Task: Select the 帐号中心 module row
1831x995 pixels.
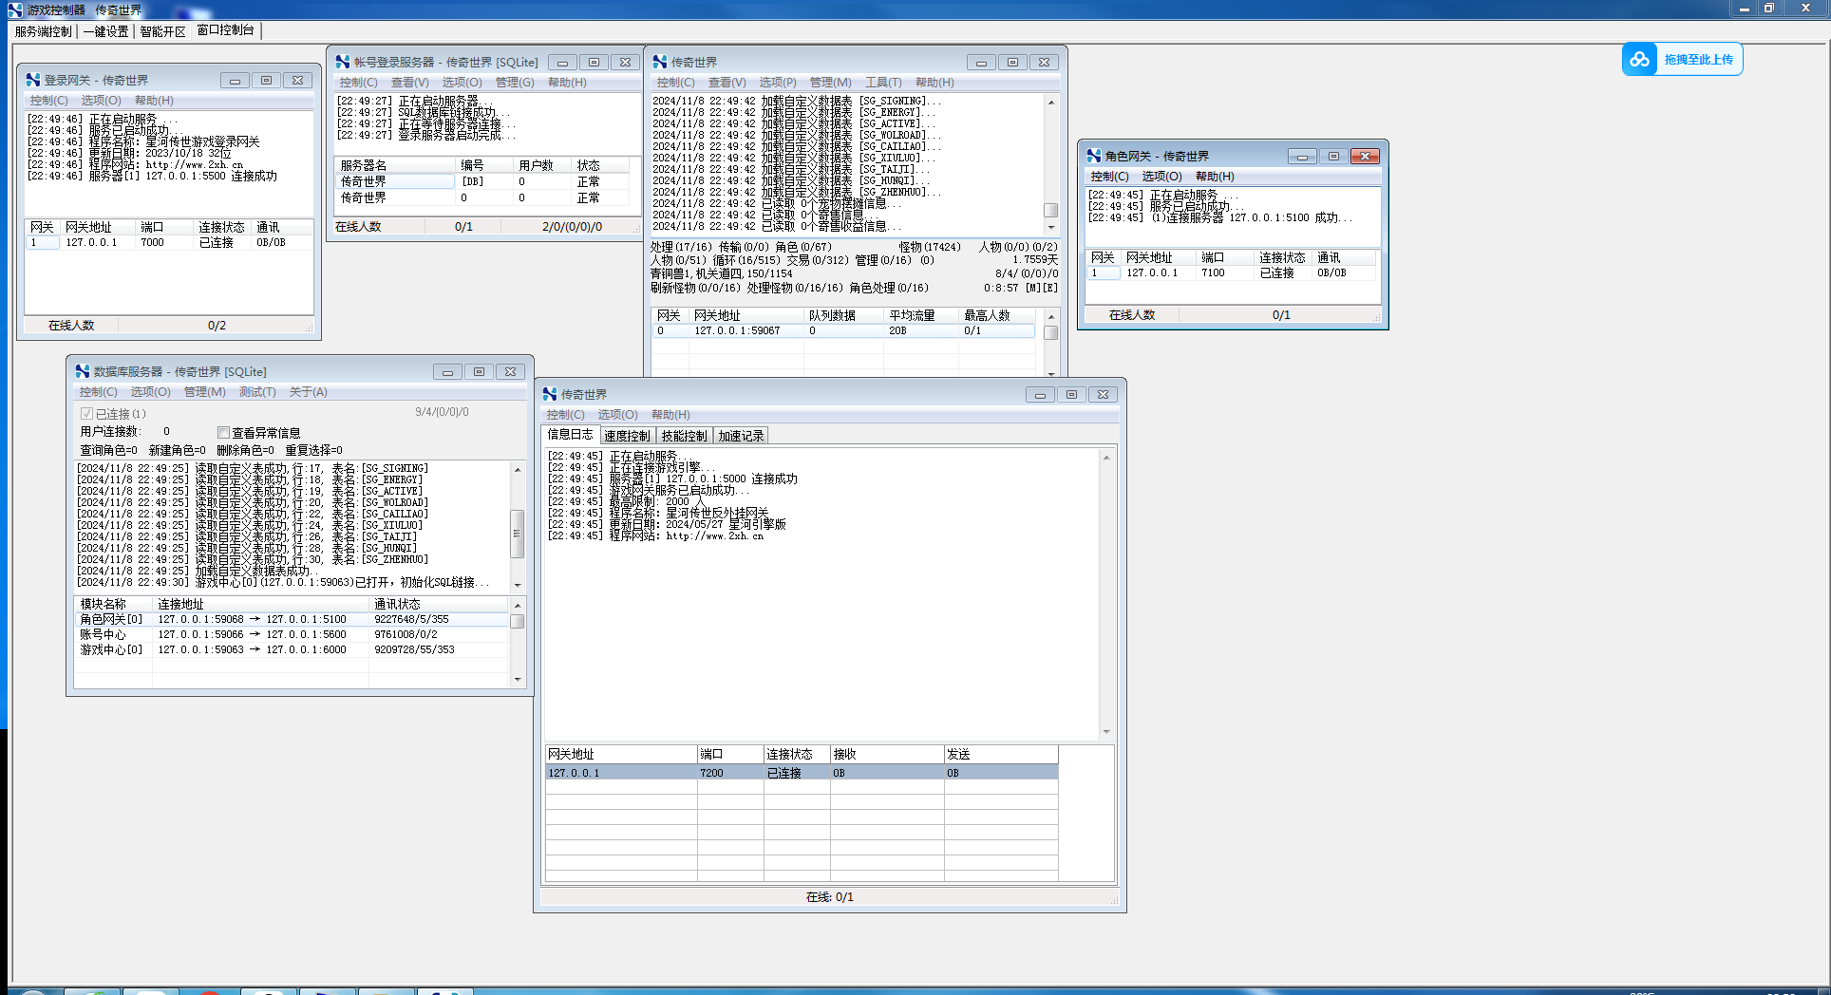Action: coord(292,634)
